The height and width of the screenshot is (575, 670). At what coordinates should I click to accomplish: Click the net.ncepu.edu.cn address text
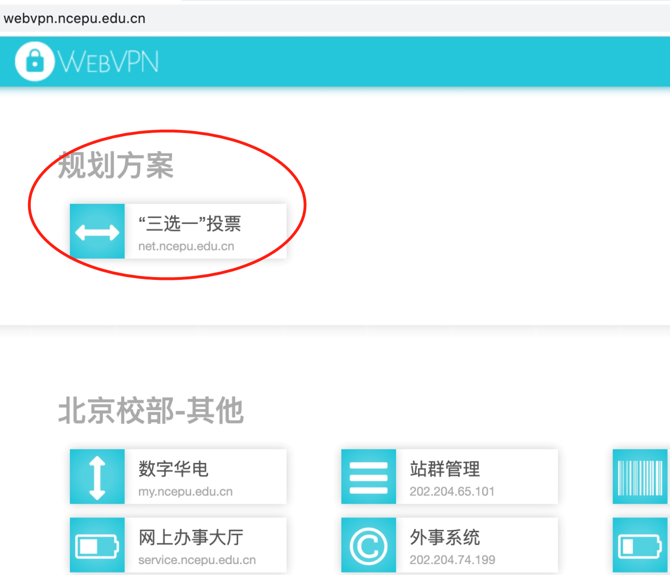[x=186, y=246]
